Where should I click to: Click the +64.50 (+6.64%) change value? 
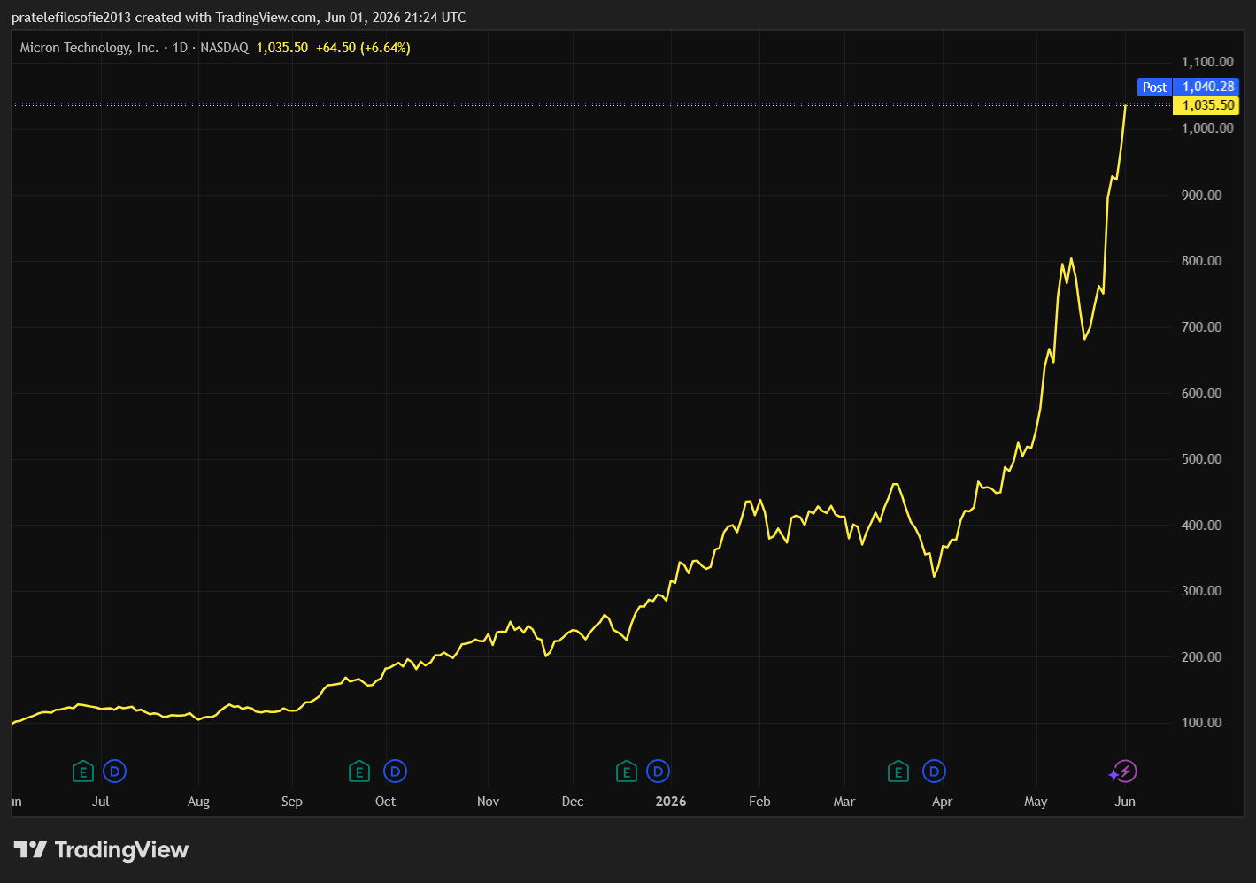(363, 48)
